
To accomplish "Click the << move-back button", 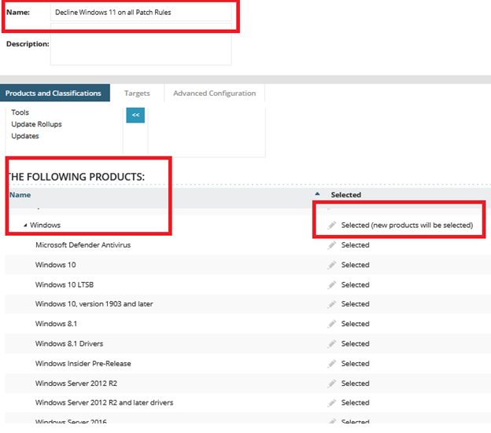I will [135, 115].
